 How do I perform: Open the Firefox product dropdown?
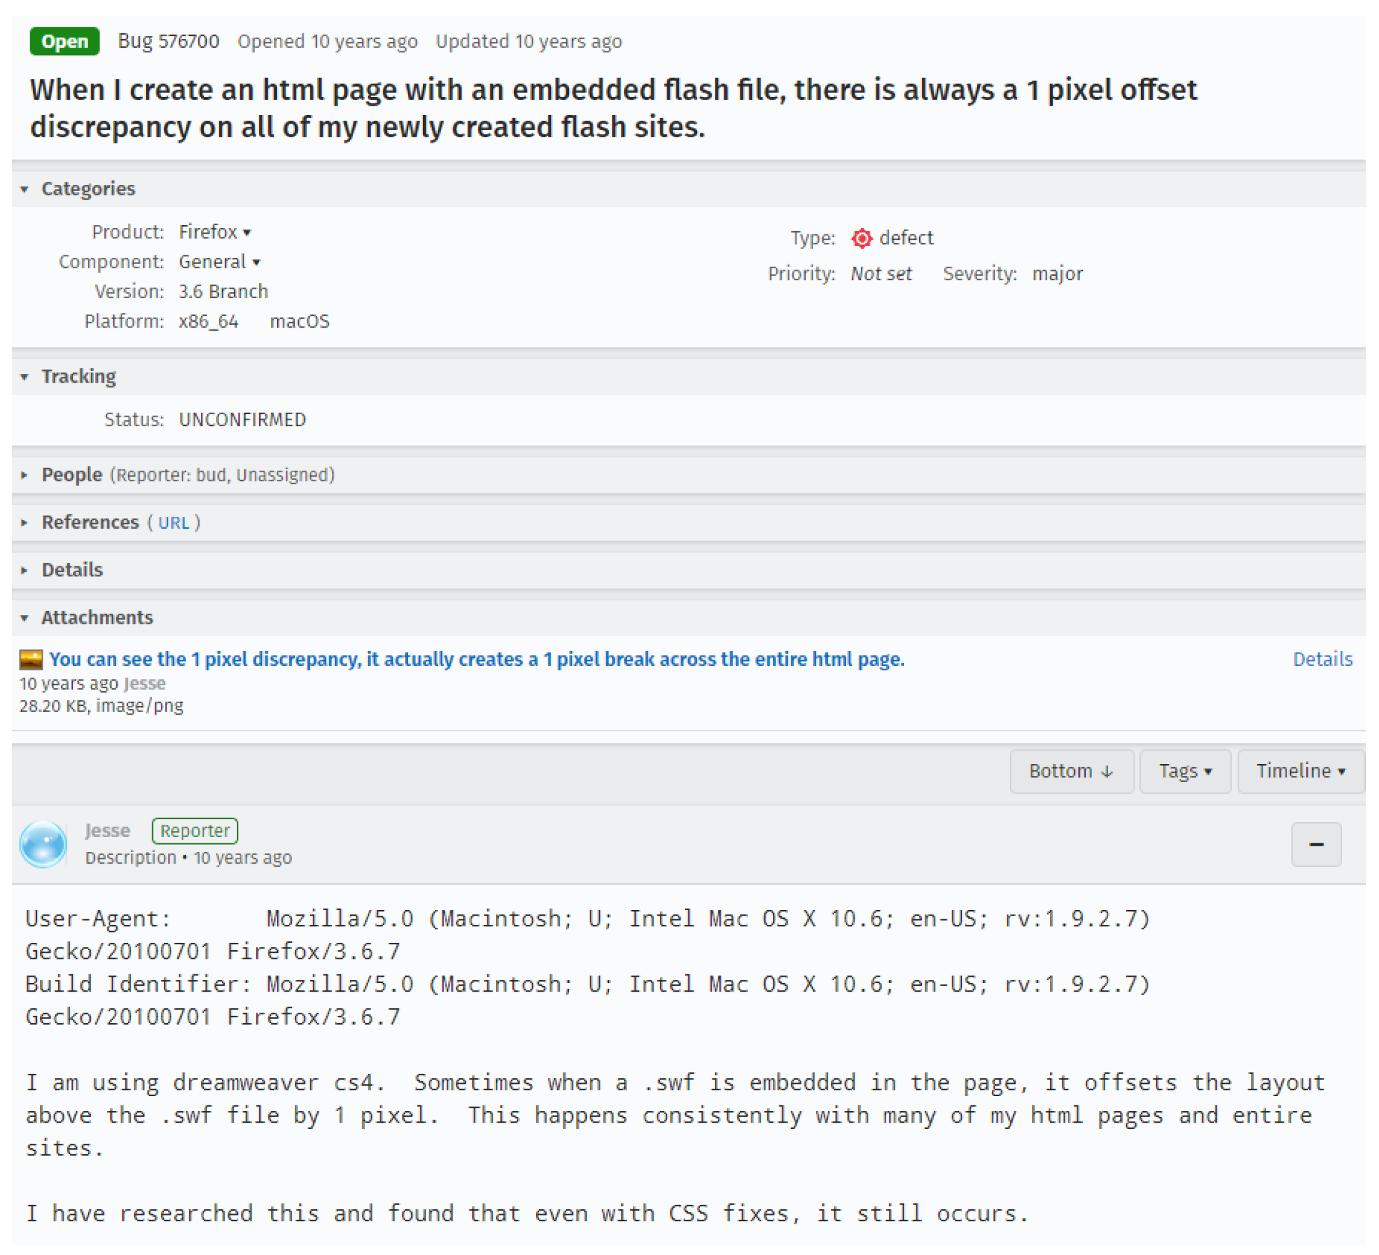[215, 232]
